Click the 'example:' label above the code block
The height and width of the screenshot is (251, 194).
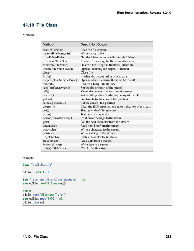tap(29, 158)
